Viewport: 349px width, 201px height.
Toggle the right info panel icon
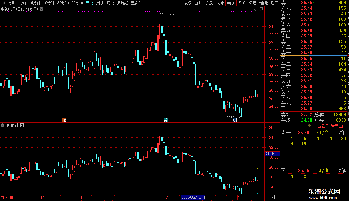point(262,9)
